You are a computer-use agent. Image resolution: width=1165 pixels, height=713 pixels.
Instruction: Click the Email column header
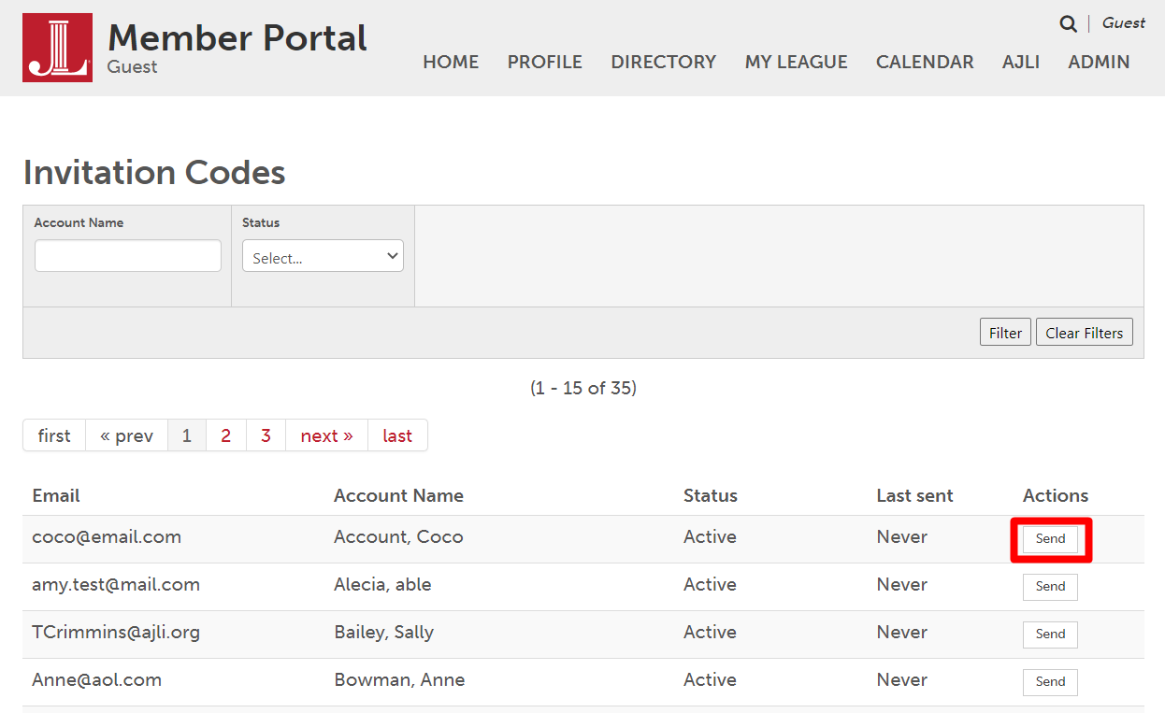56,495
